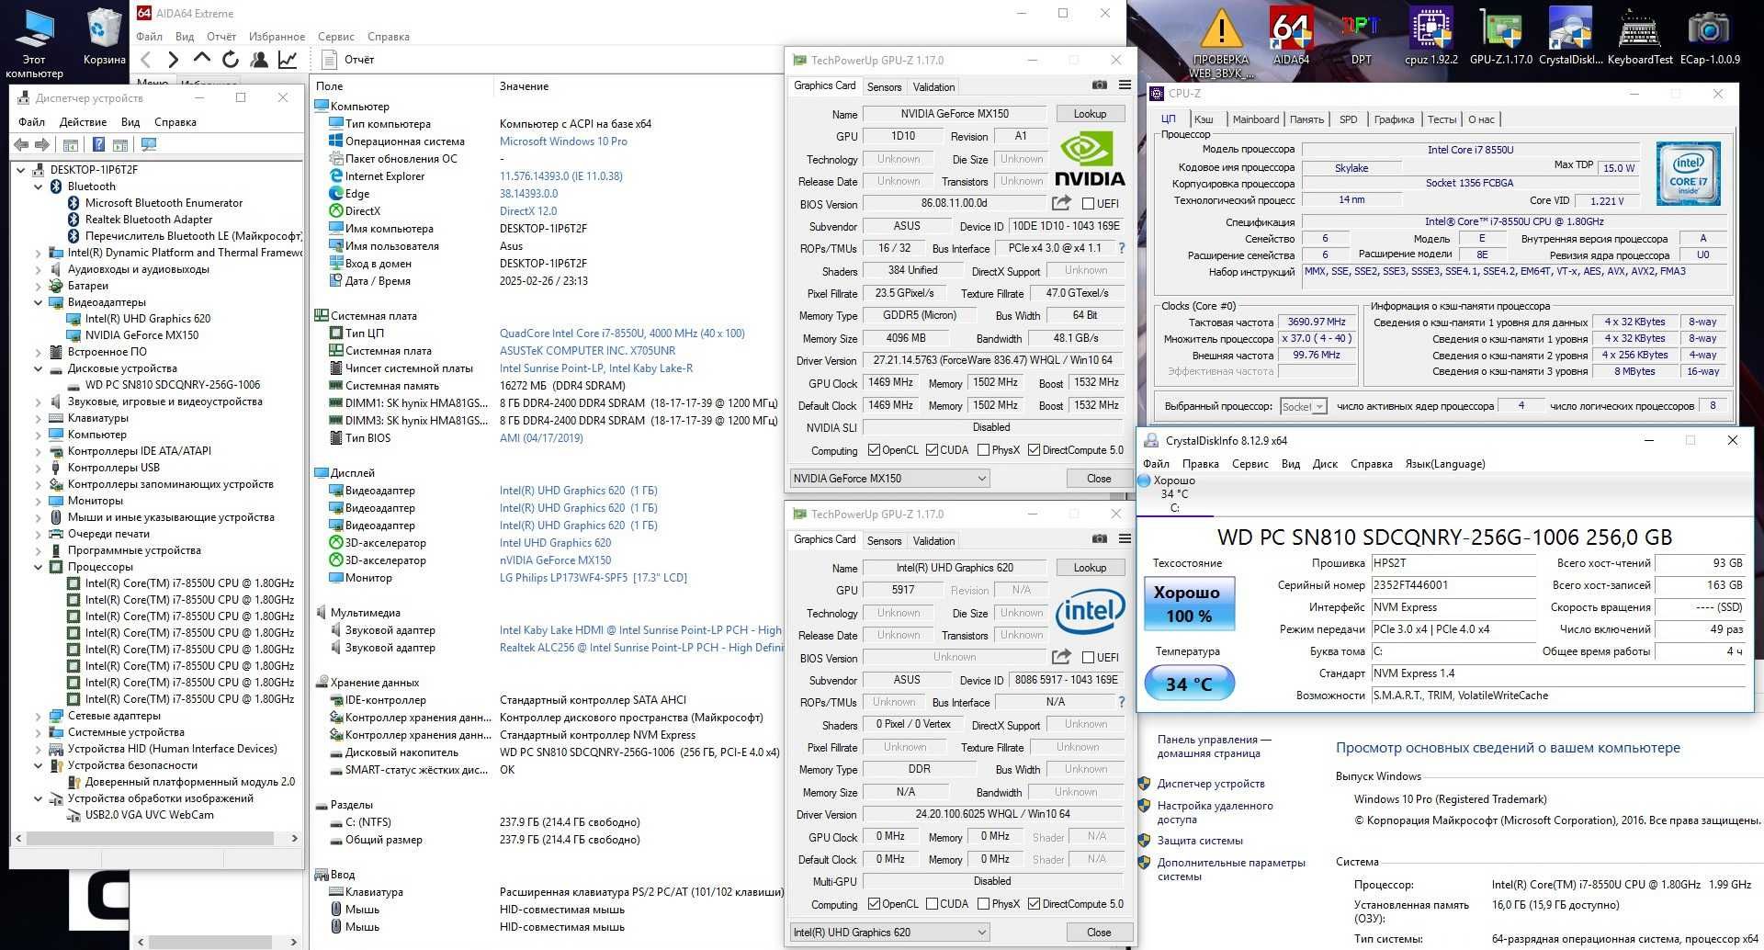Click AIDA64 toolbar up arrow

coord(202,60)
